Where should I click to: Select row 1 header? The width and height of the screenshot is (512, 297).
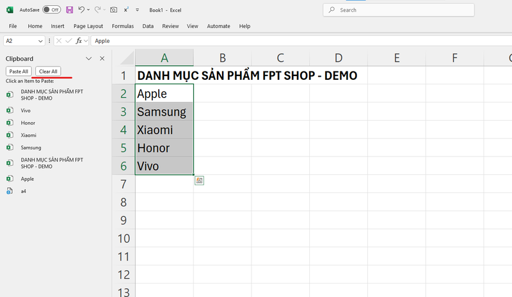pos(124,75)
